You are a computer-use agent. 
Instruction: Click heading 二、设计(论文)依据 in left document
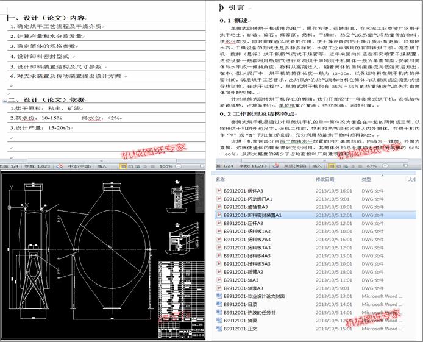coord(47,99)
